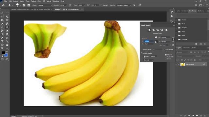This screenshot has height=117, width=209.
Task: Open the Opacity dropdown arrow in options bar
Action: (66, 5)
